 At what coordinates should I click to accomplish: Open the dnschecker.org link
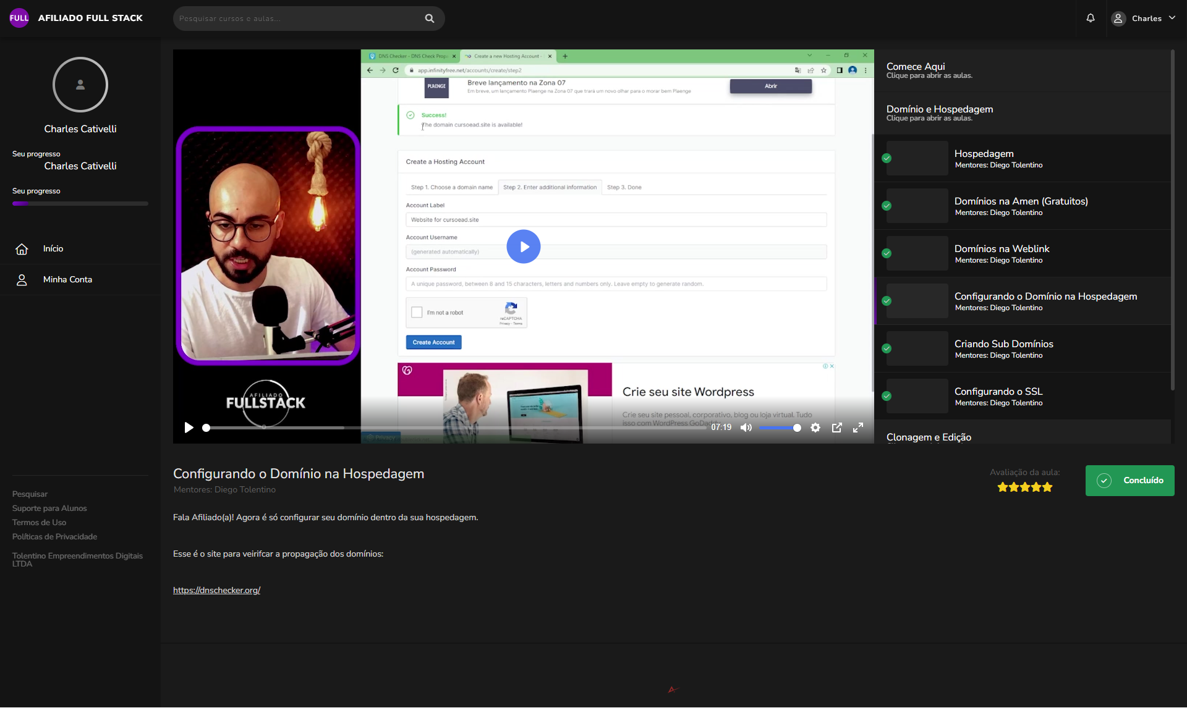pyautogui.click(x=216, y=591)
